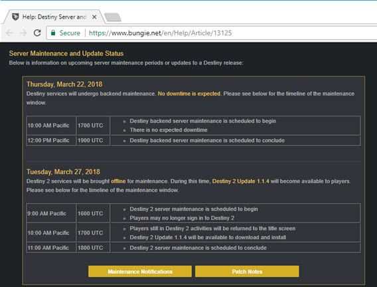Viewport: 377px width, 287px height.
Task: Reload the page with refresh icon
Action: pos(37,33)
